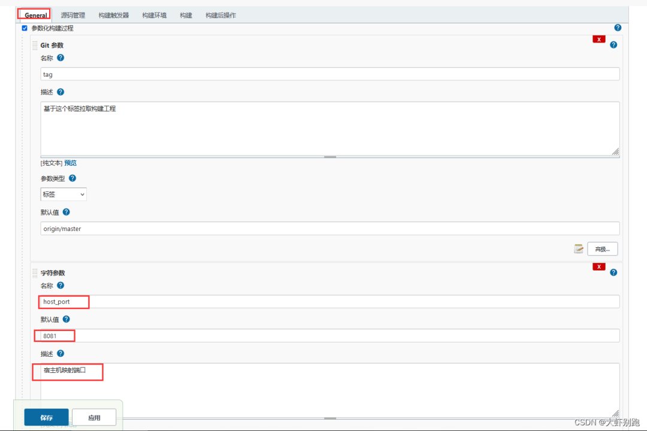This screenshot has width=647, height=431.
Task: Open help icon for Git 参数 section
Action: [x=613, y=44]
